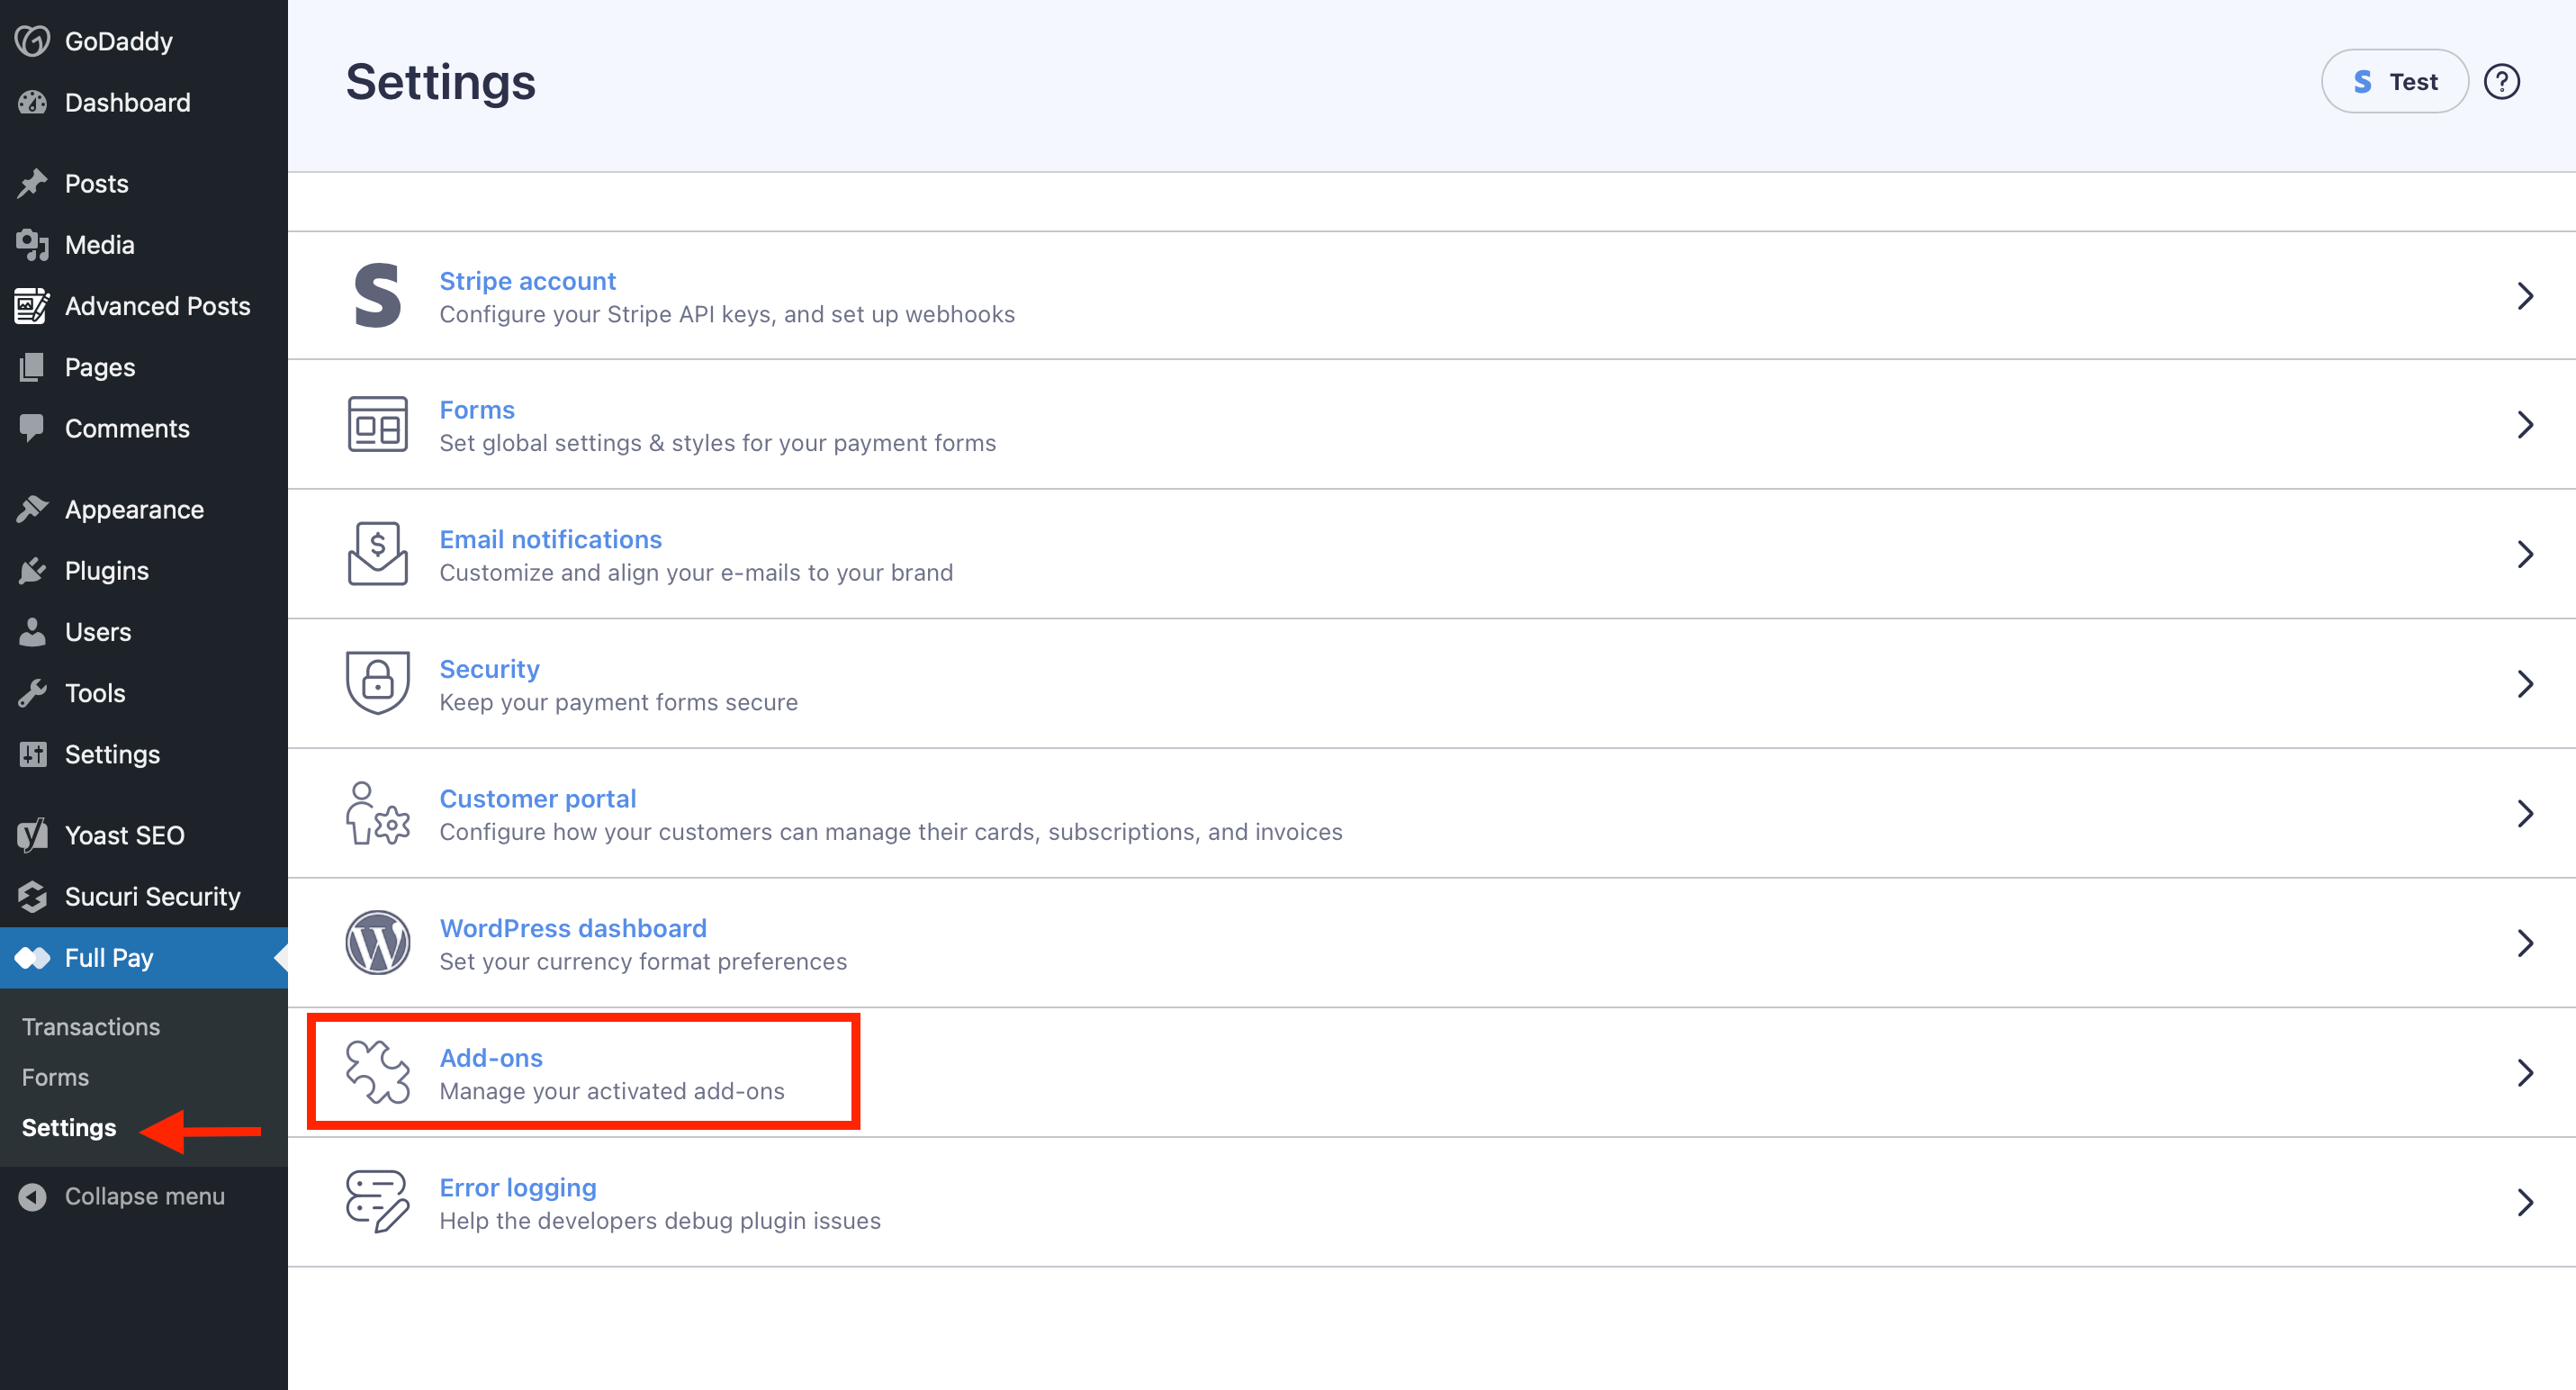The image size is (2576, 1390).
Task: Open the Customer portal link
Action: [x=537, y=799]
